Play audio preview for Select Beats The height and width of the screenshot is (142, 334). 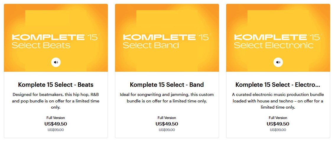[56, 62]
